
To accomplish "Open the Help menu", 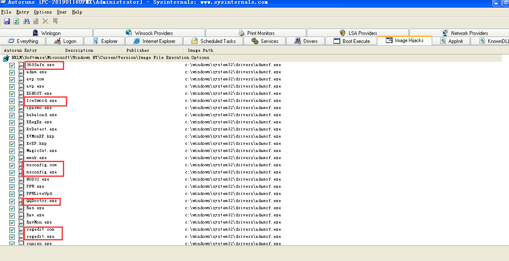I will pos(77,12).
